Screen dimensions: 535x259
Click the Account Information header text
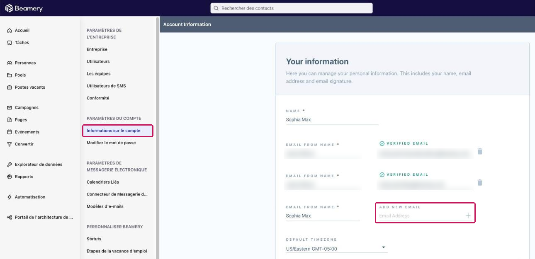187,24
